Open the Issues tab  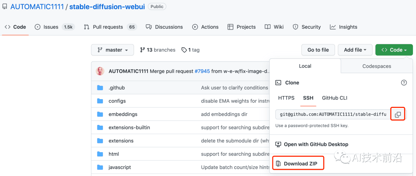coord(51,27)
